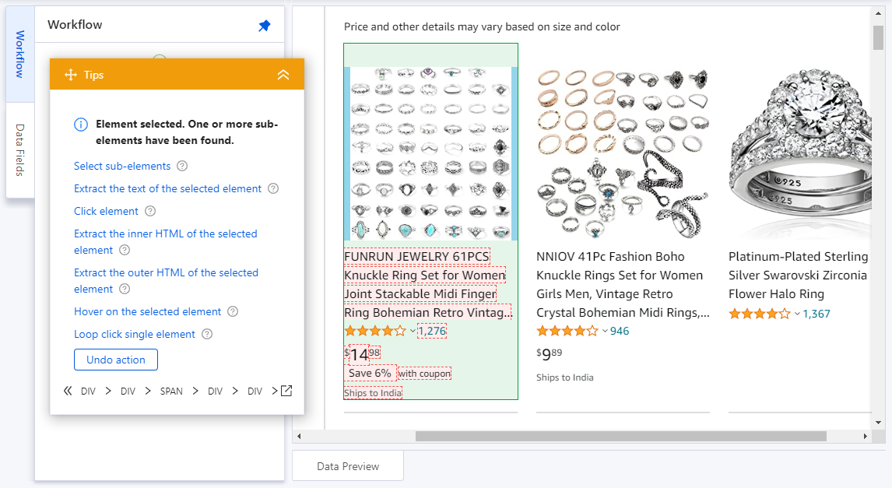Choose Extract the text of the selected element
892x488 pixels.
168,189
